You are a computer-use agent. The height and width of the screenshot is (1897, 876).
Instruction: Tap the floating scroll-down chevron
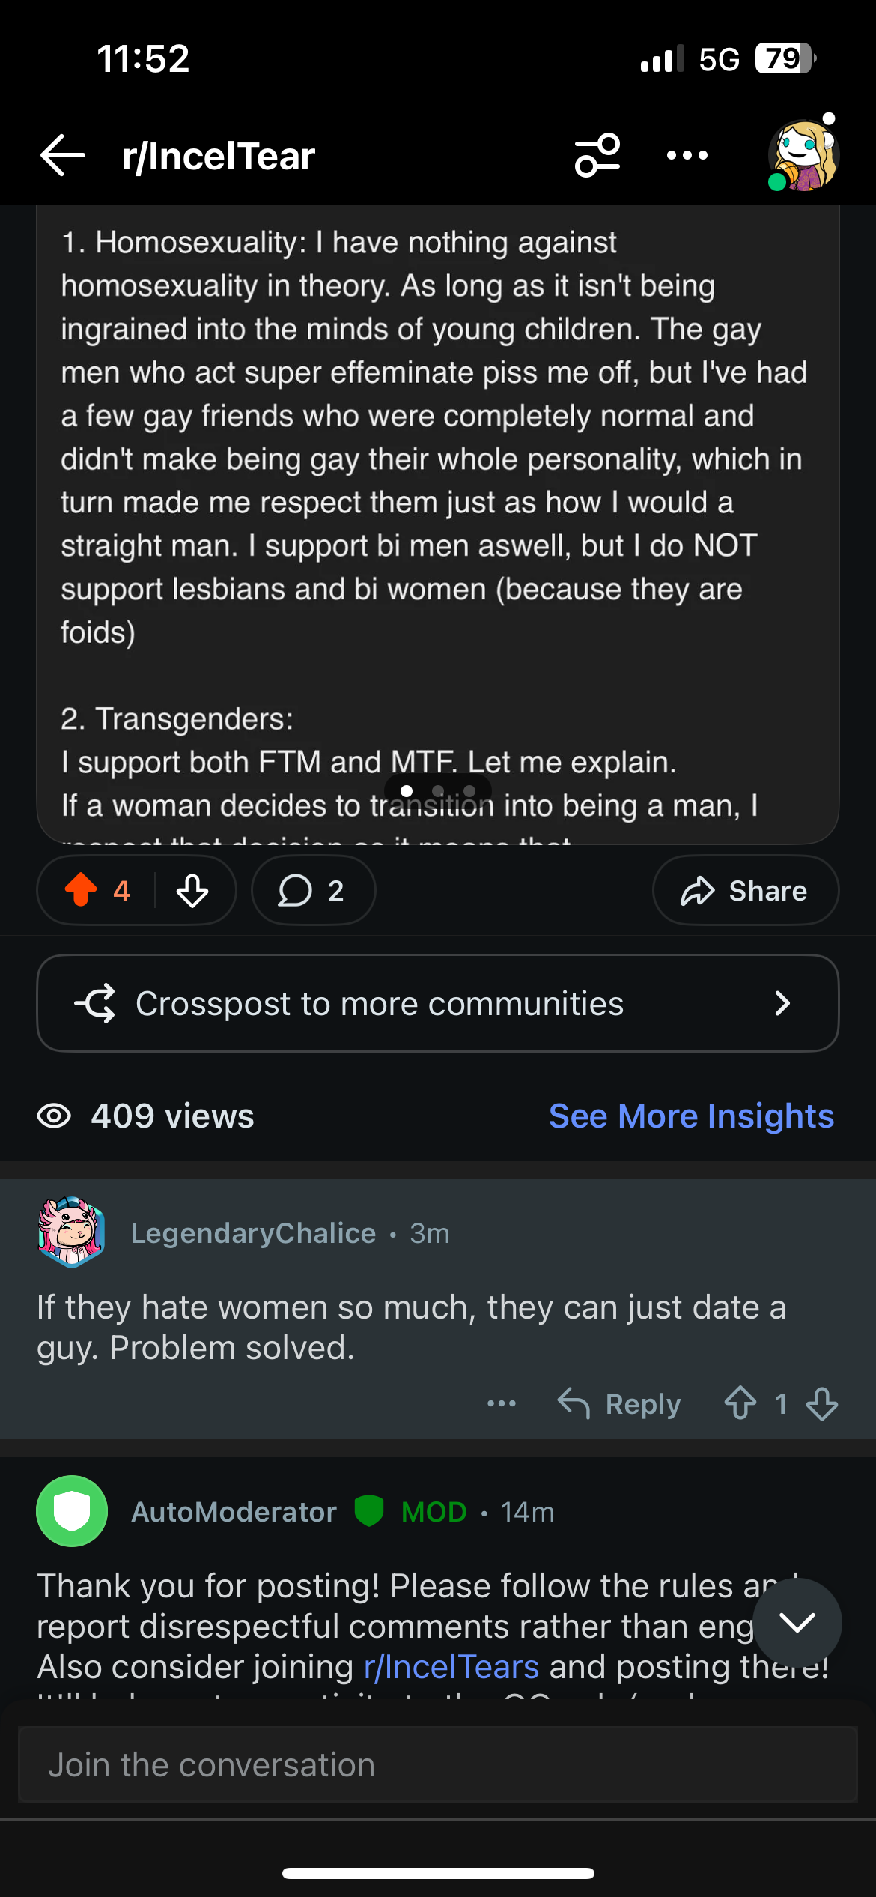(x=797, y=1623)
